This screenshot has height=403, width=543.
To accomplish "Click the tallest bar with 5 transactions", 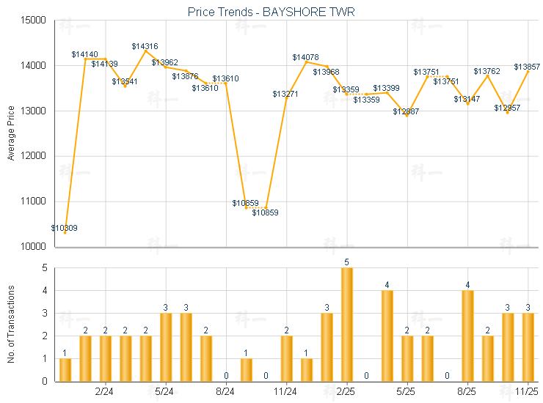I will tap(346, 325).
